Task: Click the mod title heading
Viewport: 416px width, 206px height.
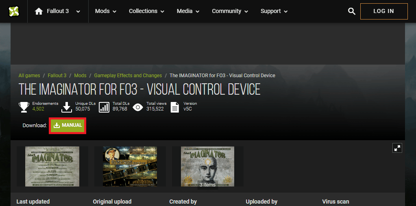Action: tap(139, 89)
